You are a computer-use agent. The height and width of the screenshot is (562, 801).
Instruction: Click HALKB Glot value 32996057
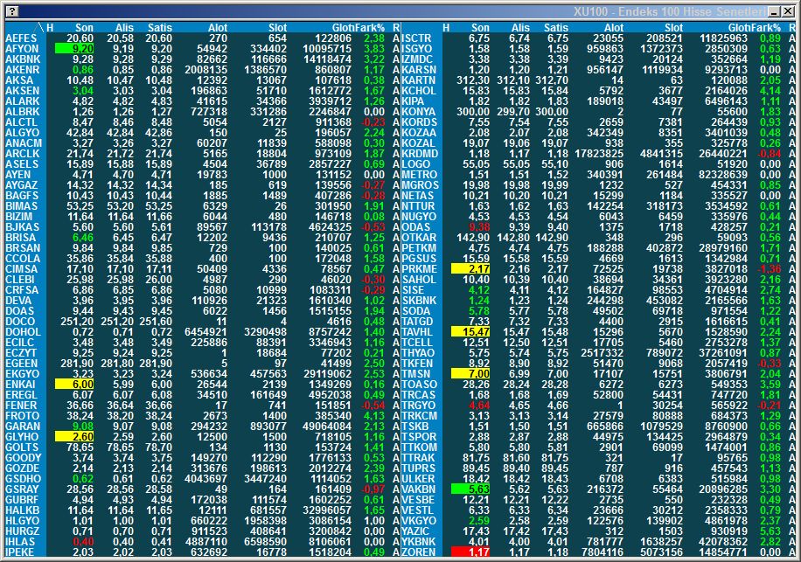[327, 510]
